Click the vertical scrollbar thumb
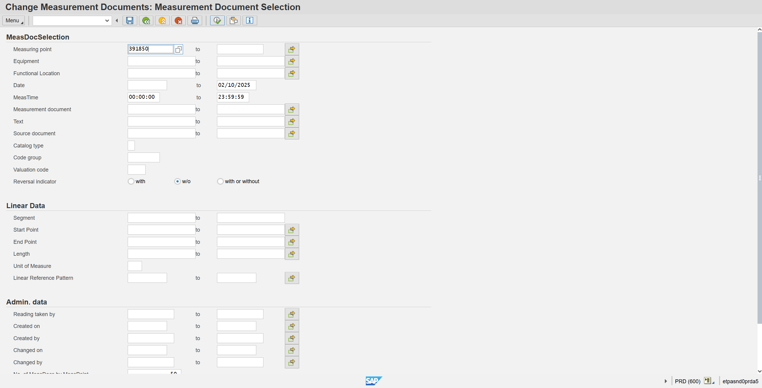762x388 pixels. click(x=759, y=178)
